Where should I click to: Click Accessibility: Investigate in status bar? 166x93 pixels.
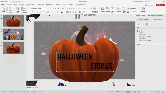(x=35, y=92)
